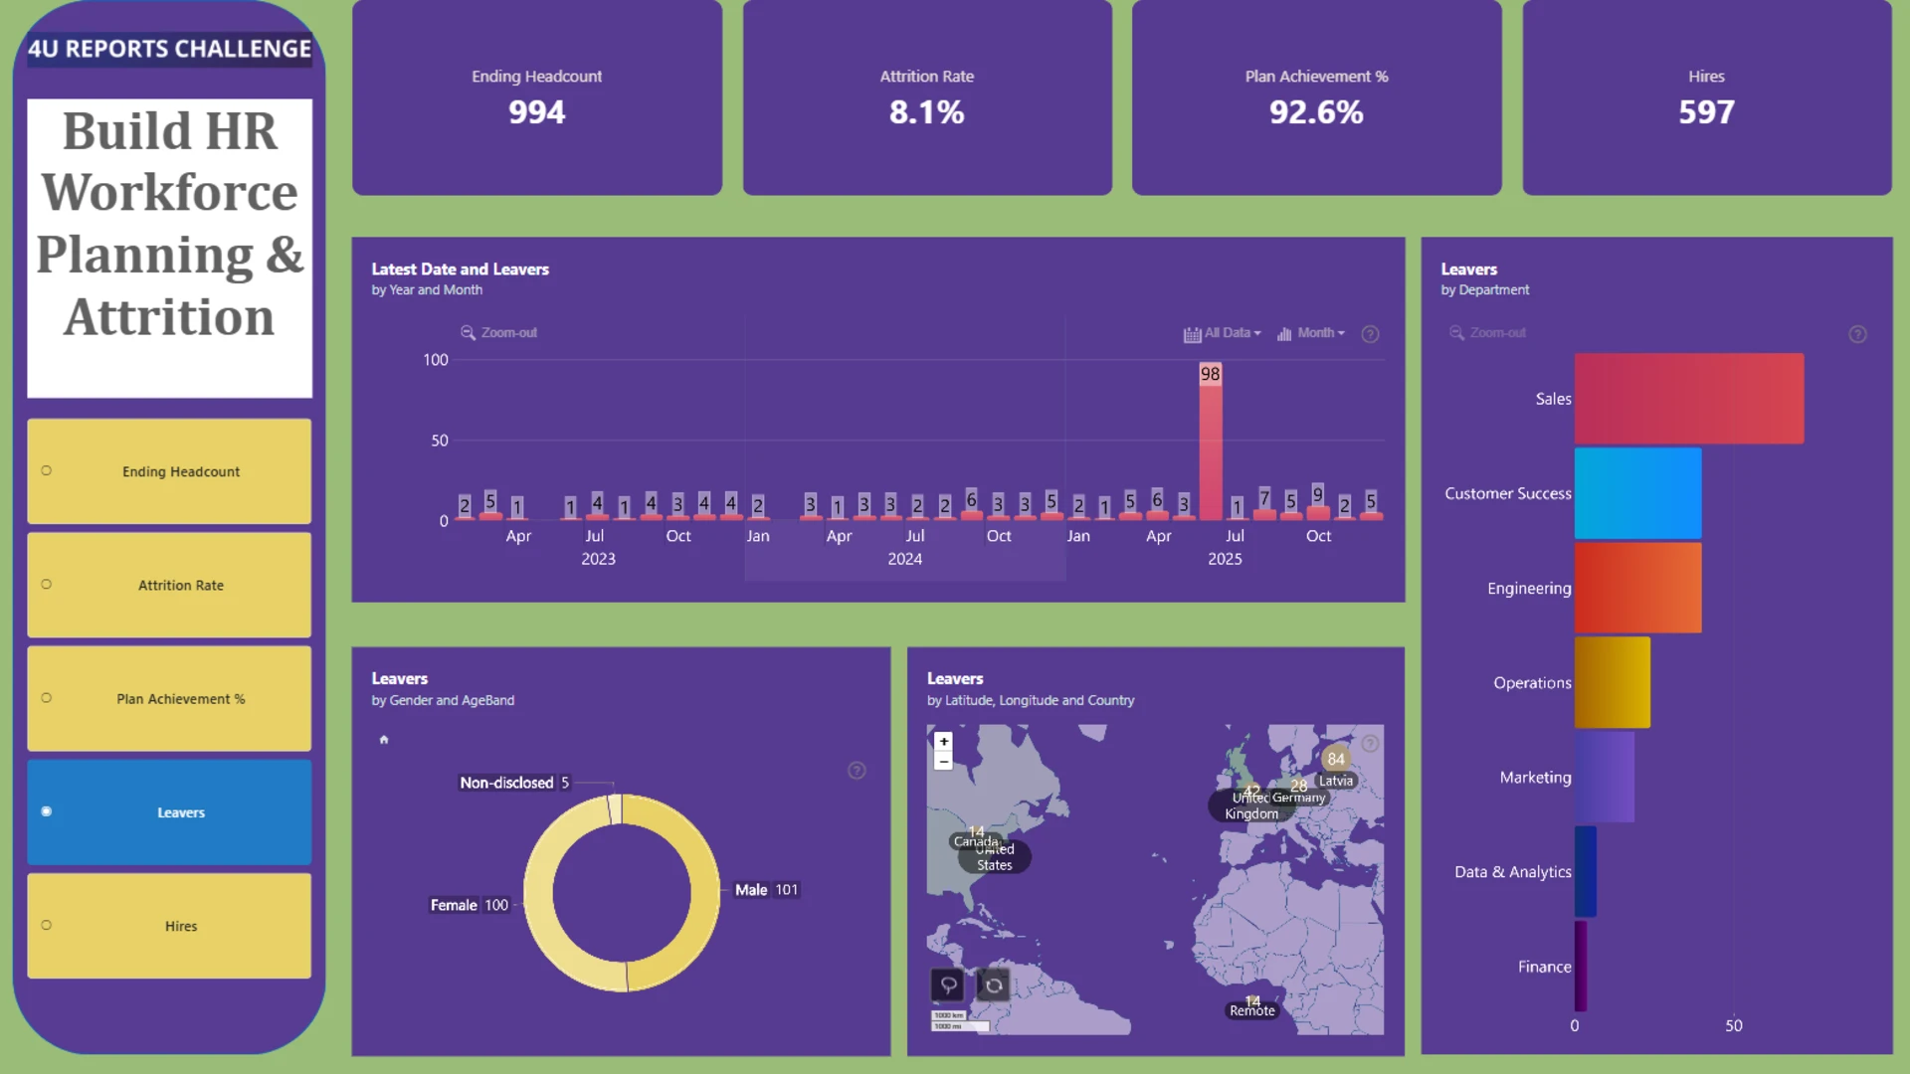Select the Hires radio option
The height and width of the screenshot is (1074, 1910).
point(47,925)
